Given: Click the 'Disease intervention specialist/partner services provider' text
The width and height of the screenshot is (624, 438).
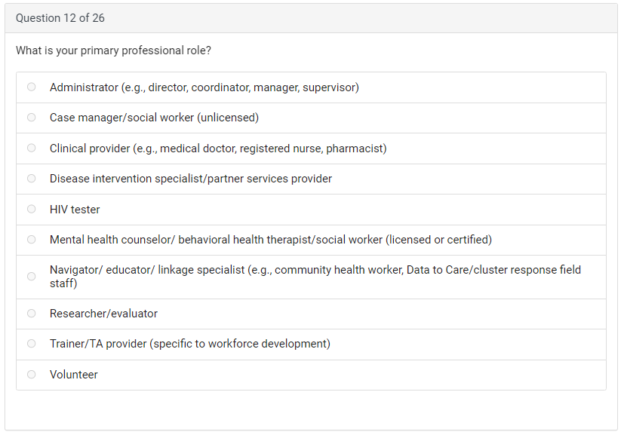Looking at the screenshot, I should [x=190, y=179].
